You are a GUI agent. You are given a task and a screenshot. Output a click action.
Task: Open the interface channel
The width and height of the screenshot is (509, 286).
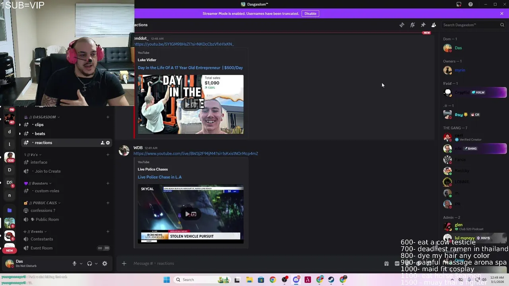click(66, 162)
